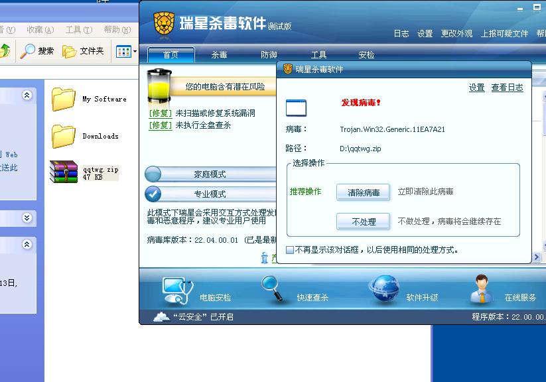The image size is (546, 382).
Task: Switch to the 安检 checkup tab
Action: click(x=366, y=54)
